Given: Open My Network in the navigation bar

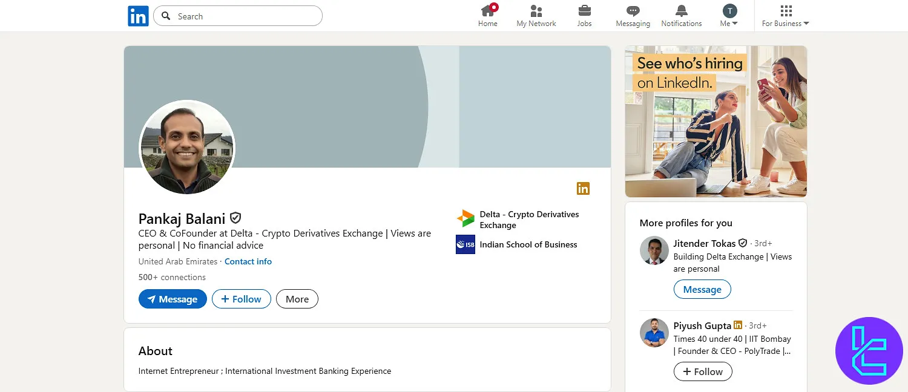Looking at the screenshot, I should 536,16.
